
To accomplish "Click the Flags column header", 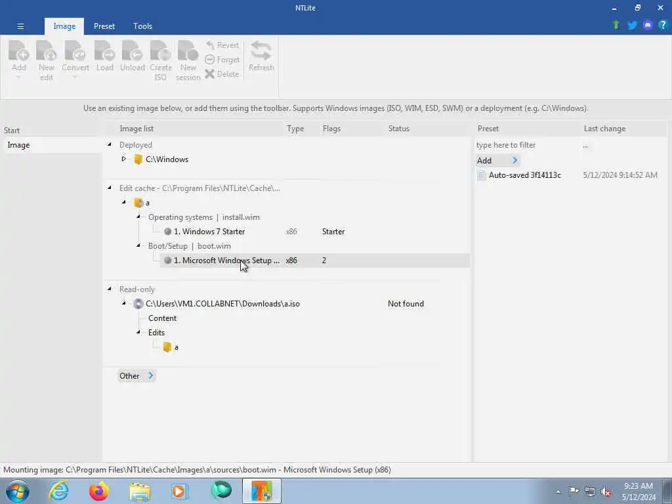I will (331, 129).
